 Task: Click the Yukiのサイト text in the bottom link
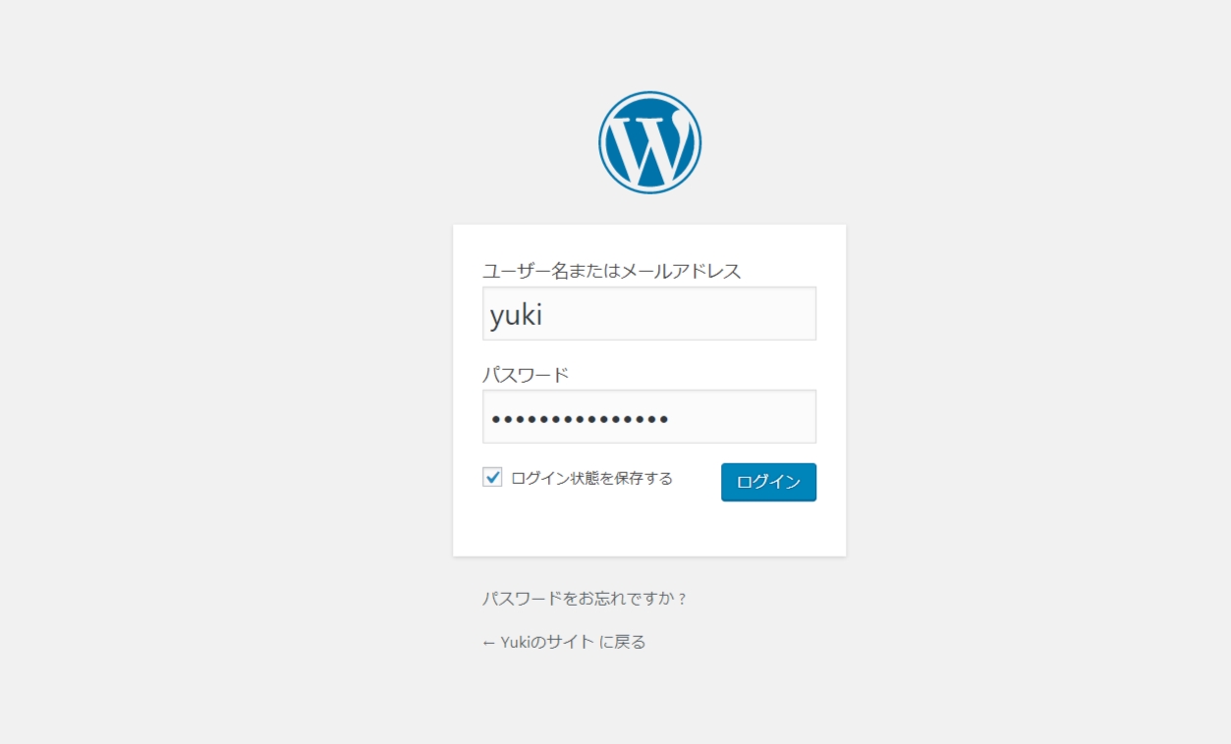coord(547,642)
